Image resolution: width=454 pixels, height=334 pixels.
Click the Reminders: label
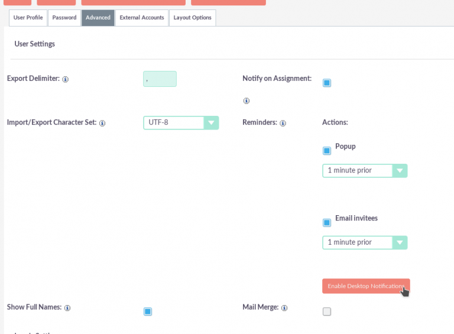point(260,122)
